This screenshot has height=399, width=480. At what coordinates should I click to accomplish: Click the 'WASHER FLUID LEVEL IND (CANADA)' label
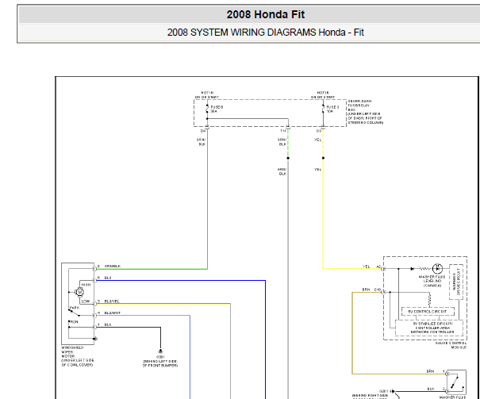(432, 281)
